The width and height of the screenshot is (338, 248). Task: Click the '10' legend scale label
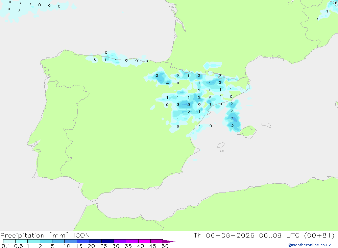(x=67, y=246)
